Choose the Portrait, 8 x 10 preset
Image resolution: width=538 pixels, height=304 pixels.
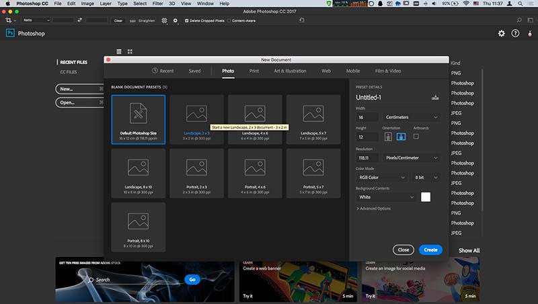pos(139,227)
